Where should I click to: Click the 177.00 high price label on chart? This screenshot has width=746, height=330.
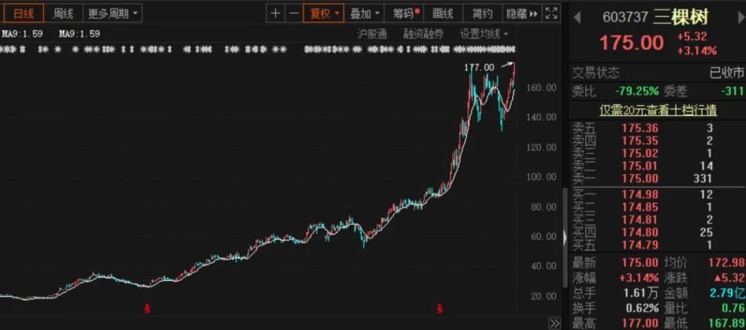[x=479, y=68]
